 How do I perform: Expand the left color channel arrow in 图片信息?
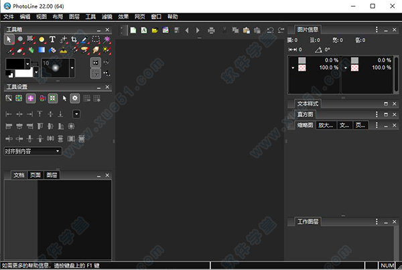[293, 68]
